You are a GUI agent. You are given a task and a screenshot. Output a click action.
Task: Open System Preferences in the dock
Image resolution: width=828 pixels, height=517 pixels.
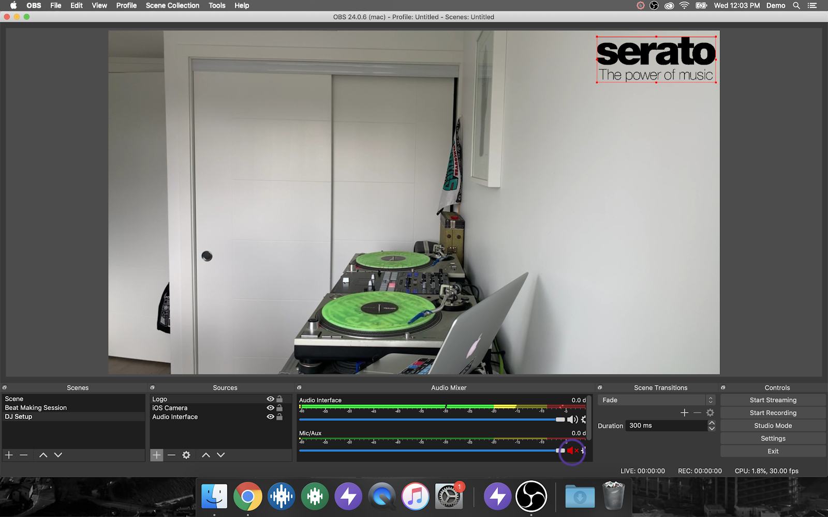point(449,496)
